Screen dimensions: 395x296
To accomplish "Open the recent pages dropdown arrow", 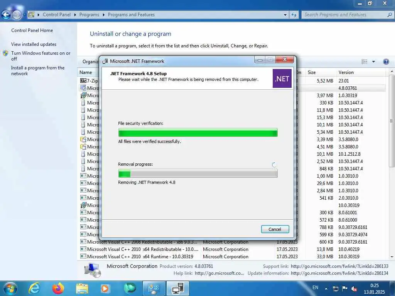I will tap(24, 15).
